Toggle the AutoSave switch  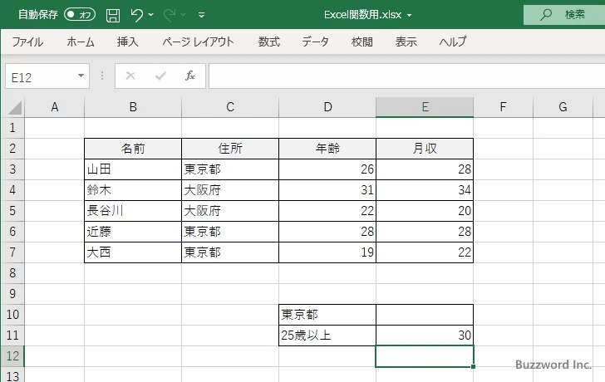click(x=80, y=15)
